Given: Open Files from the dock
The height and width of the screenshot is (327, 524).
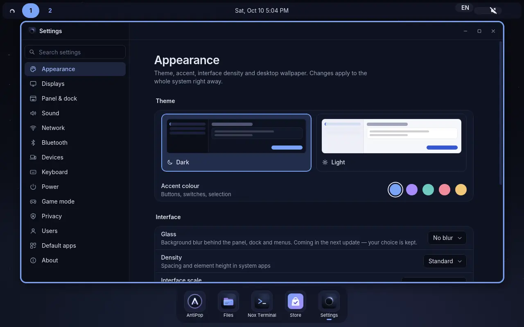Looking at the screenshot, I should [x=228, y=302].
